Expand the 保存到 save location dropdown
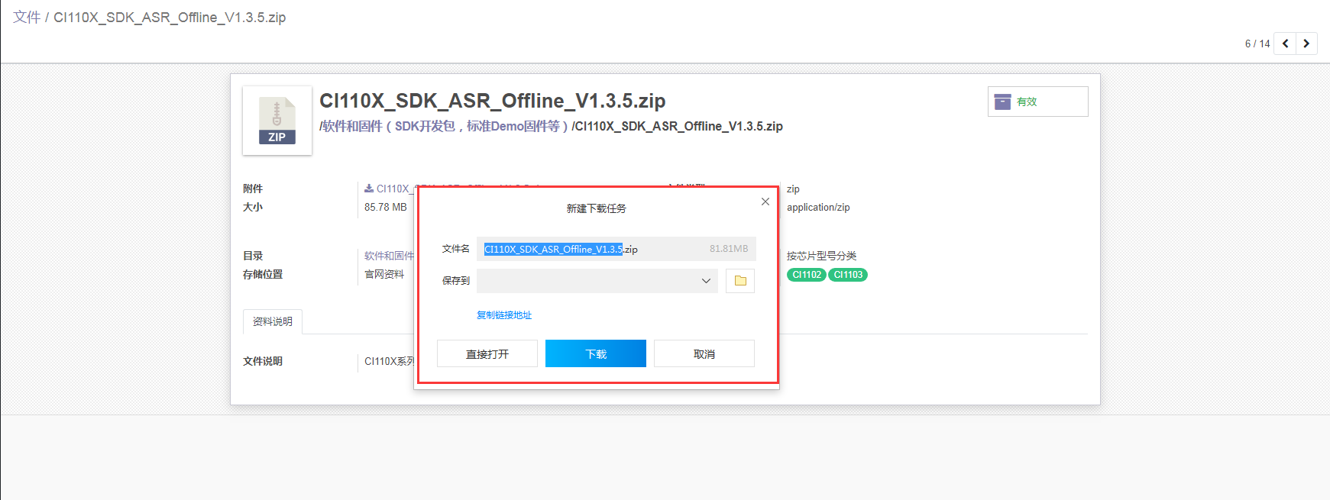 pos(597,281)
